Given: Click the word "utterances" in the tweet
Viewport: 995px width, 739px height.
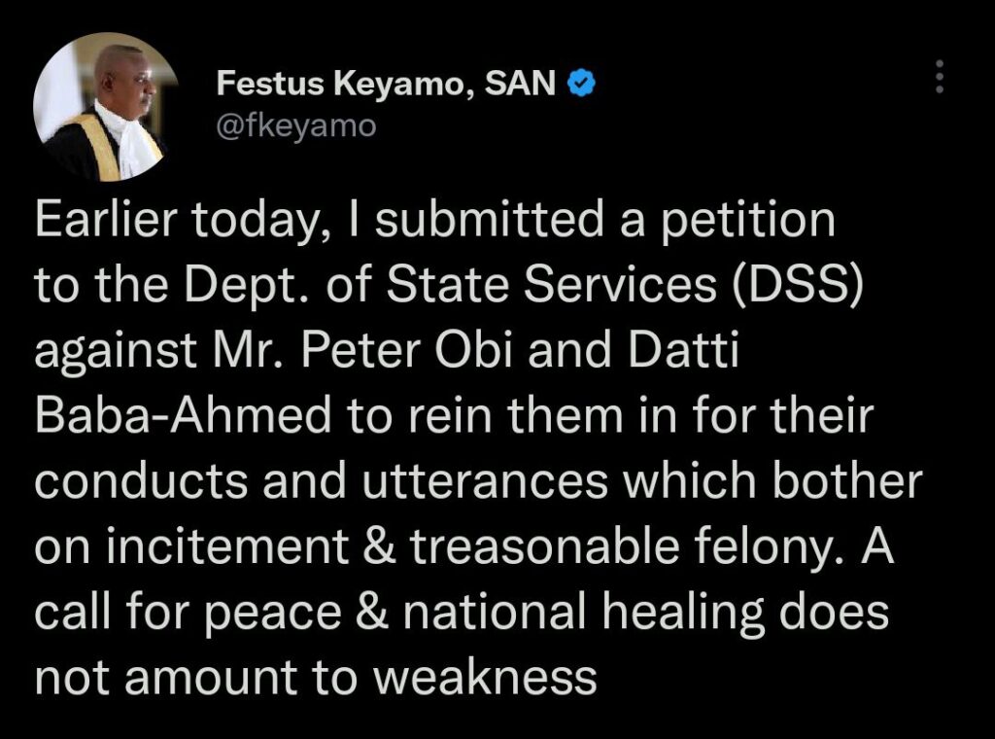Looking at the screenshot, I should click(x=485, y=480).
